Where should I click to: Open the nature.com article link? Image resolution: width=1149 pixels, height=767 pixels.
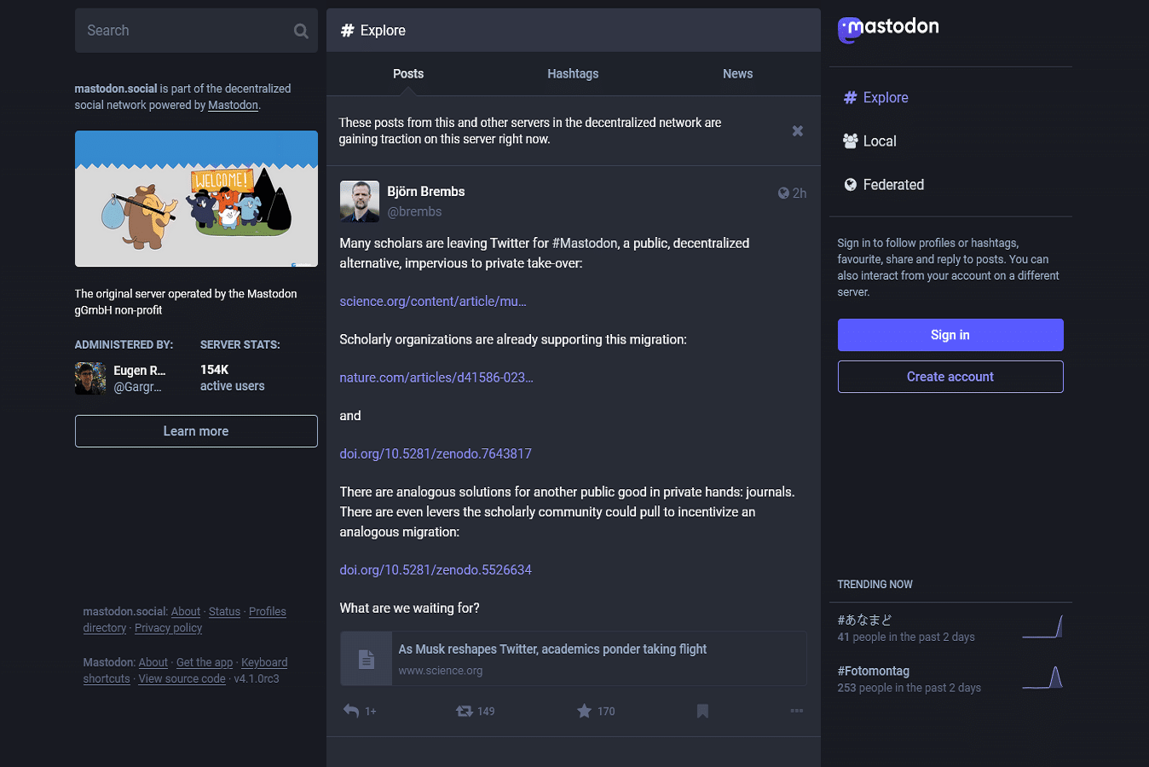pos(436,378)
